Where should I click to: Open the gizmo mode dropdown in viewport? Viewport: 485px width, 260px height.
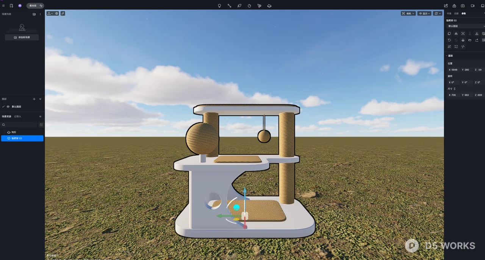click(50, 13)
